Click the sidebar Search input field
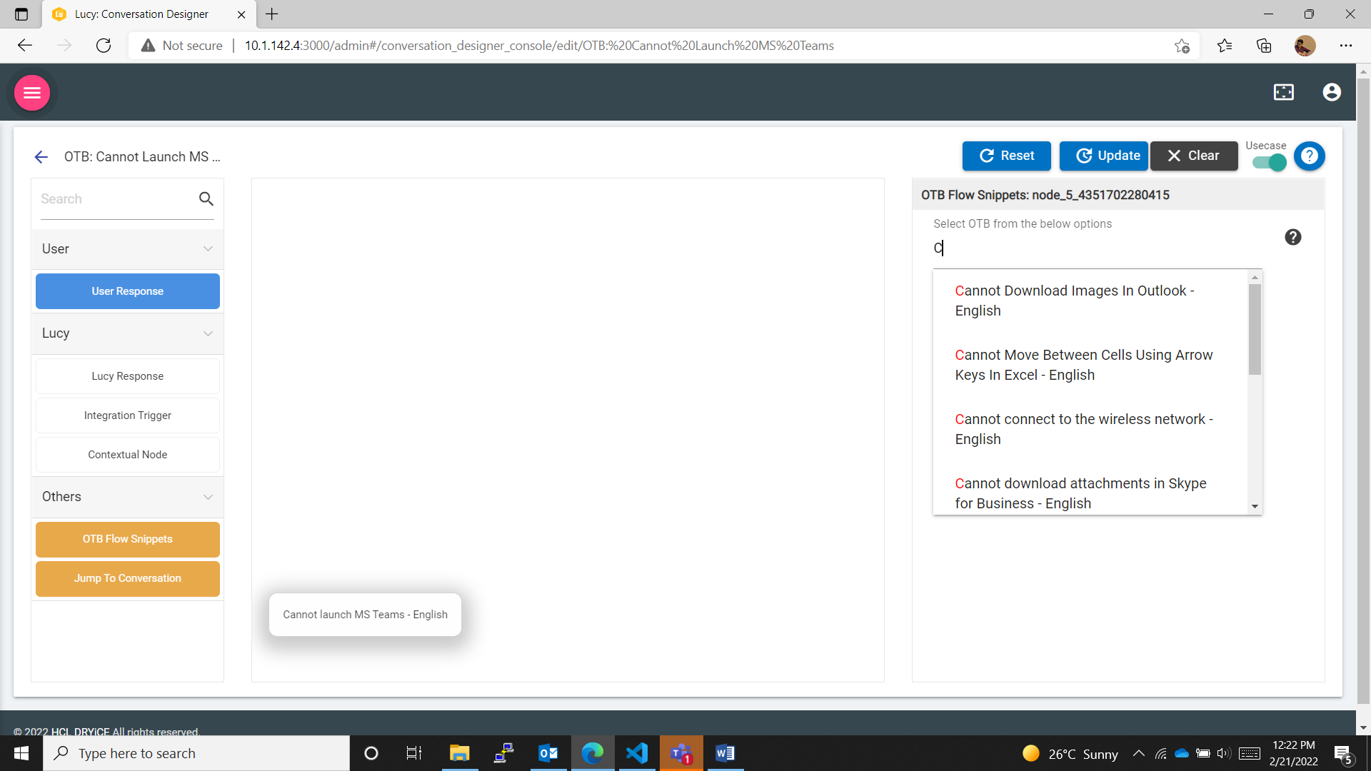1371x771 pixels. tap(114, 199)
